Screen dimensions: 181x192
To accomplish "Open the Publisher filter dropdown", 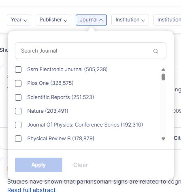I will pyautogui.click(x=53, y=20).
